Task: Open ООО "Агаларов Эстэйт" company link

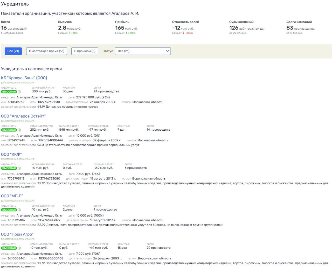Action: coord(23,116)
